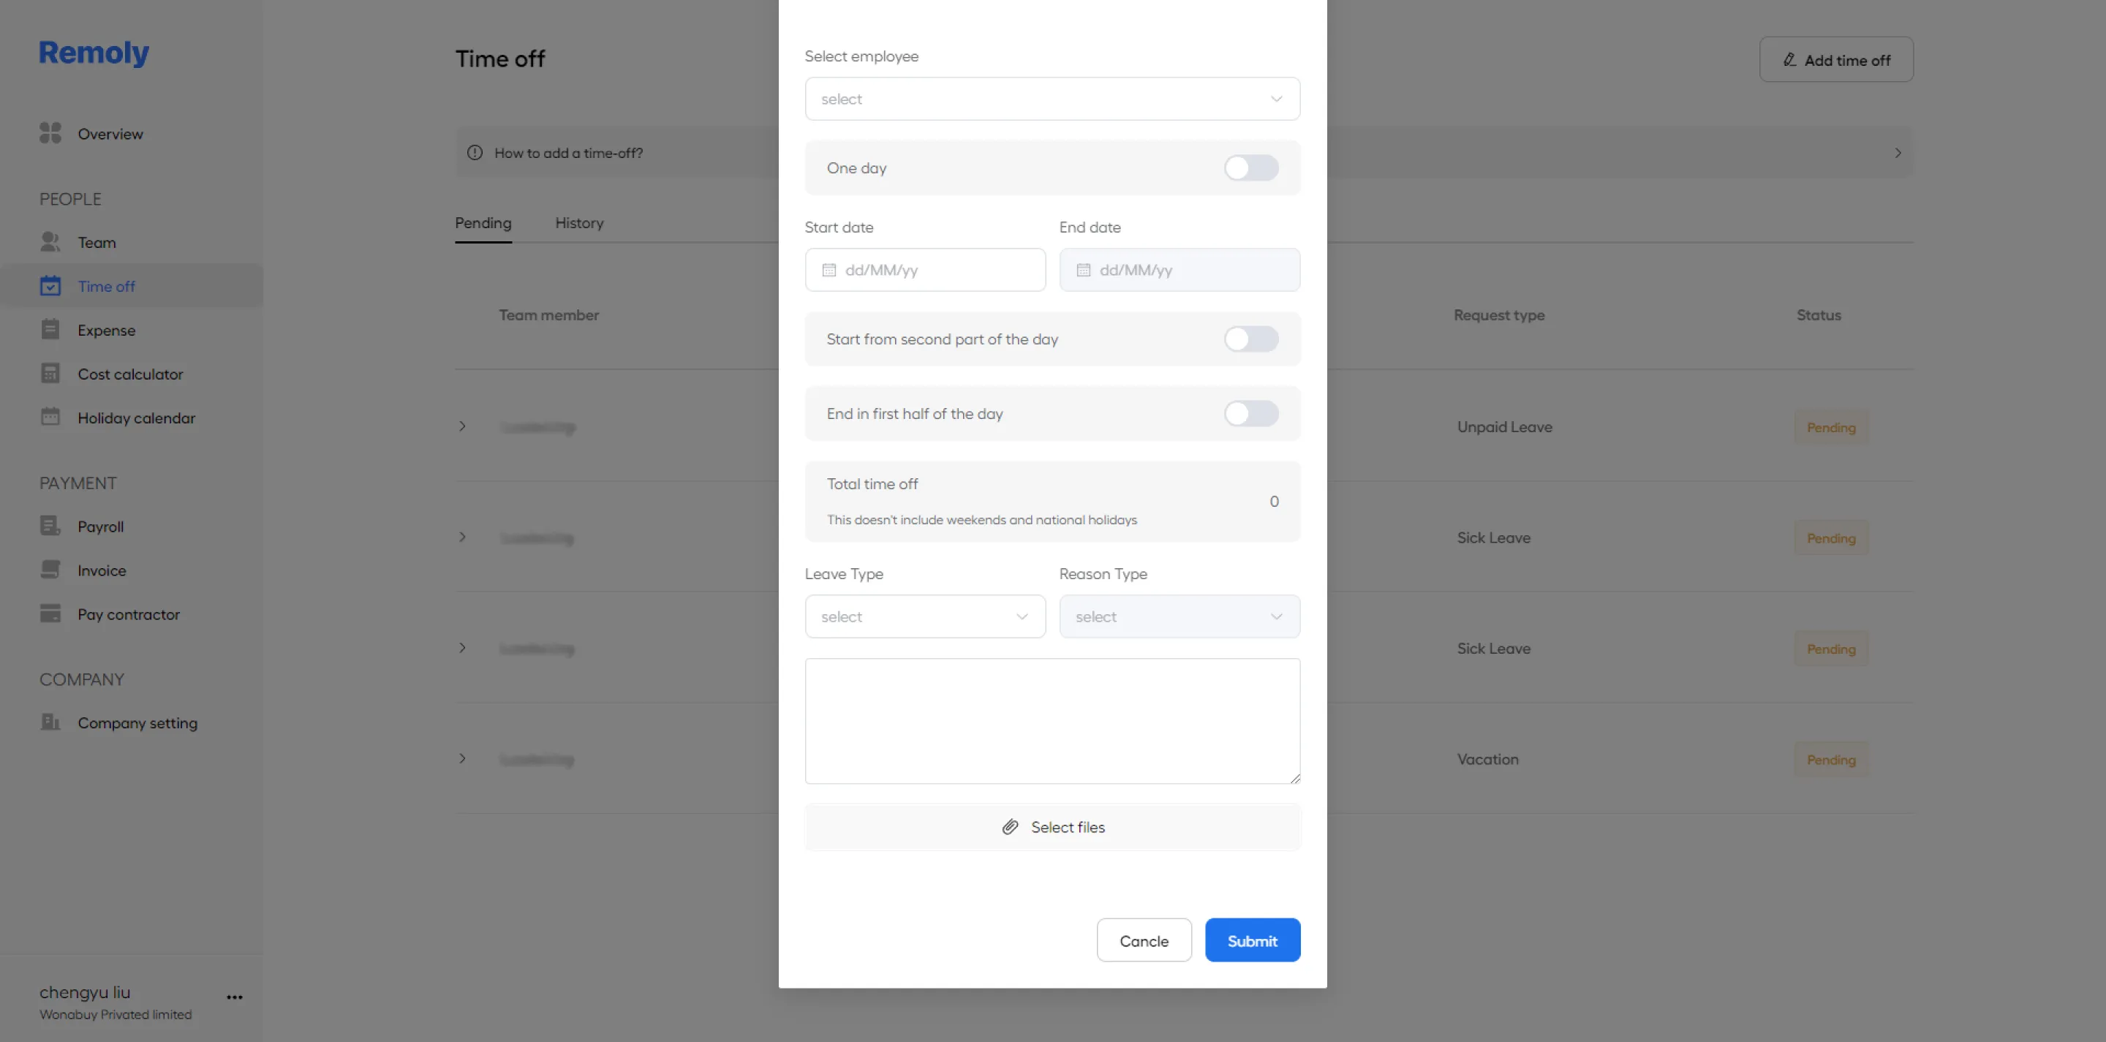Open Cost calculator page
Screen dimensions: 2106x1042
[130, 374]
